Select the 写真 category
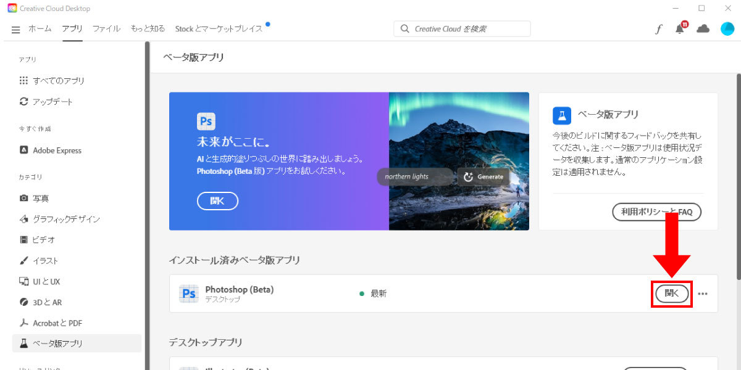 [x=34, y=199]
